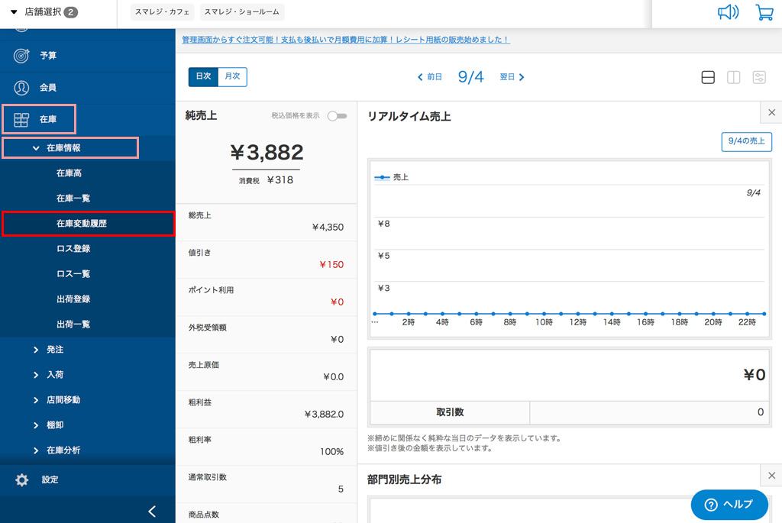Screen dimensions: 782x523
Task: Toggle 税込価格を表示 switch
Action: [x=337, y=116]
